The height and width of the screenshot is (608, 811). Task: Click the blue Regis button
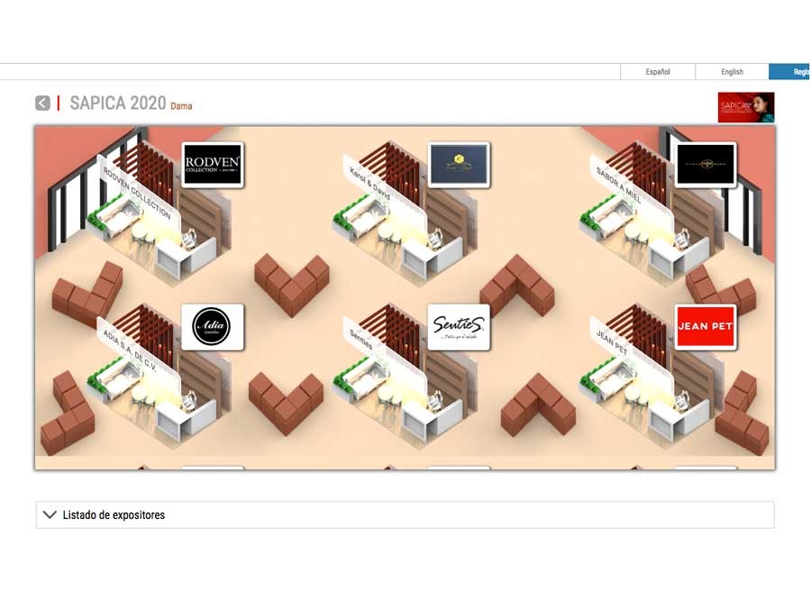tap(789, 72)
